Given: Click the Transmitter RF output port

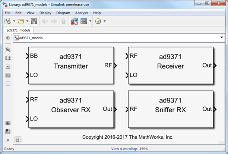Looking at the screenshot, I should 115,66.
